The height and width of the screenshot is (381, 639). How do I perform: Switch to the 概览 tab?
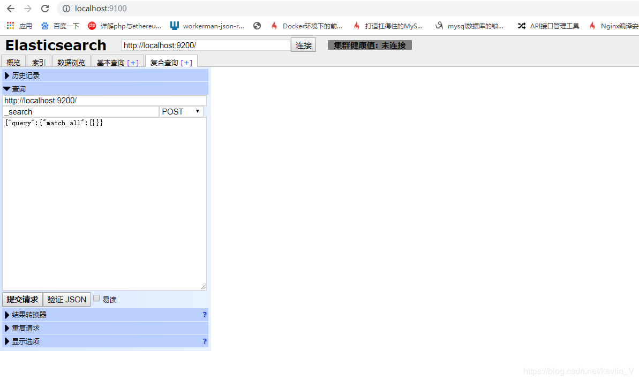(x=13, y=62)
